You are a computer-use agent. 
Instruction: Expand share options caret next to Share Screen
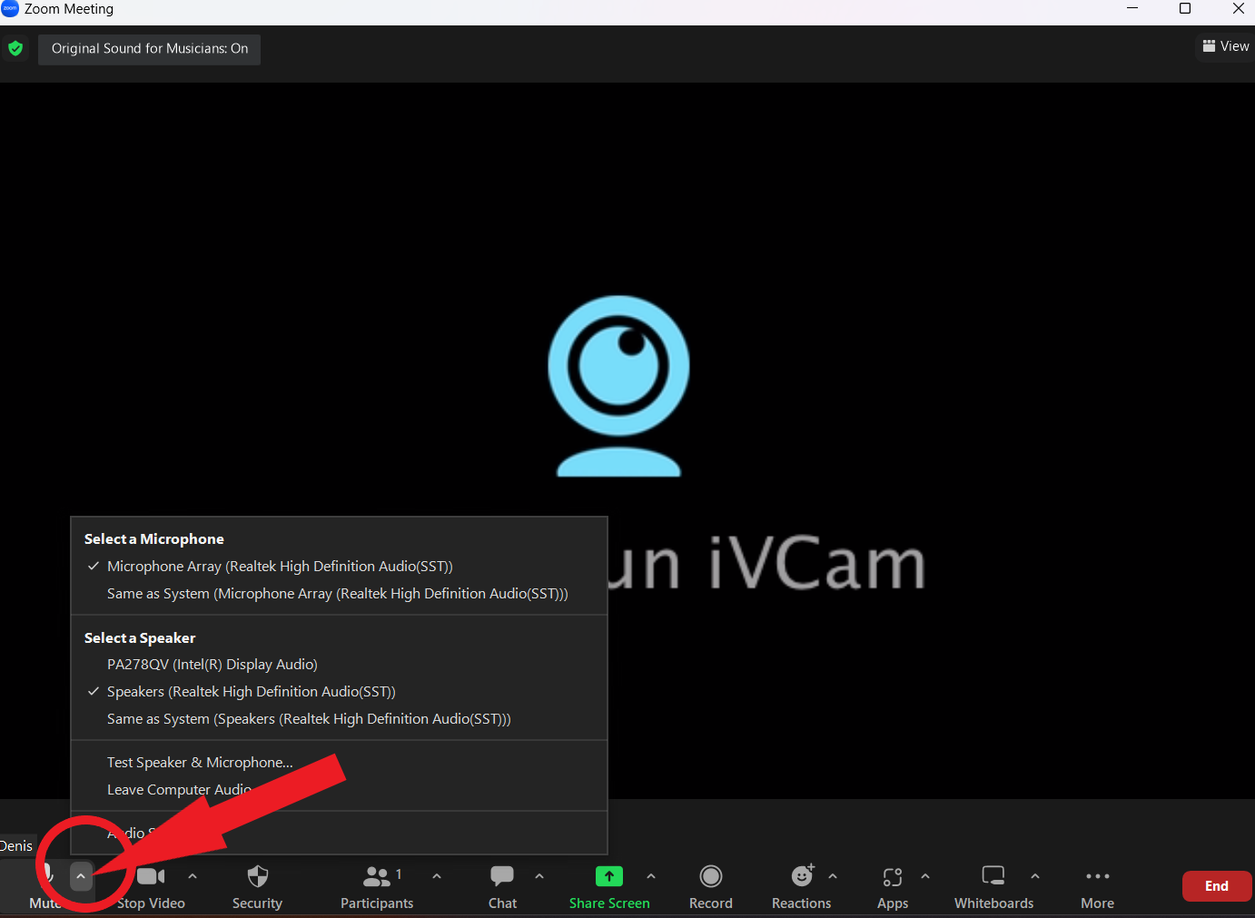pyautogui.click(x=651, y=876)
